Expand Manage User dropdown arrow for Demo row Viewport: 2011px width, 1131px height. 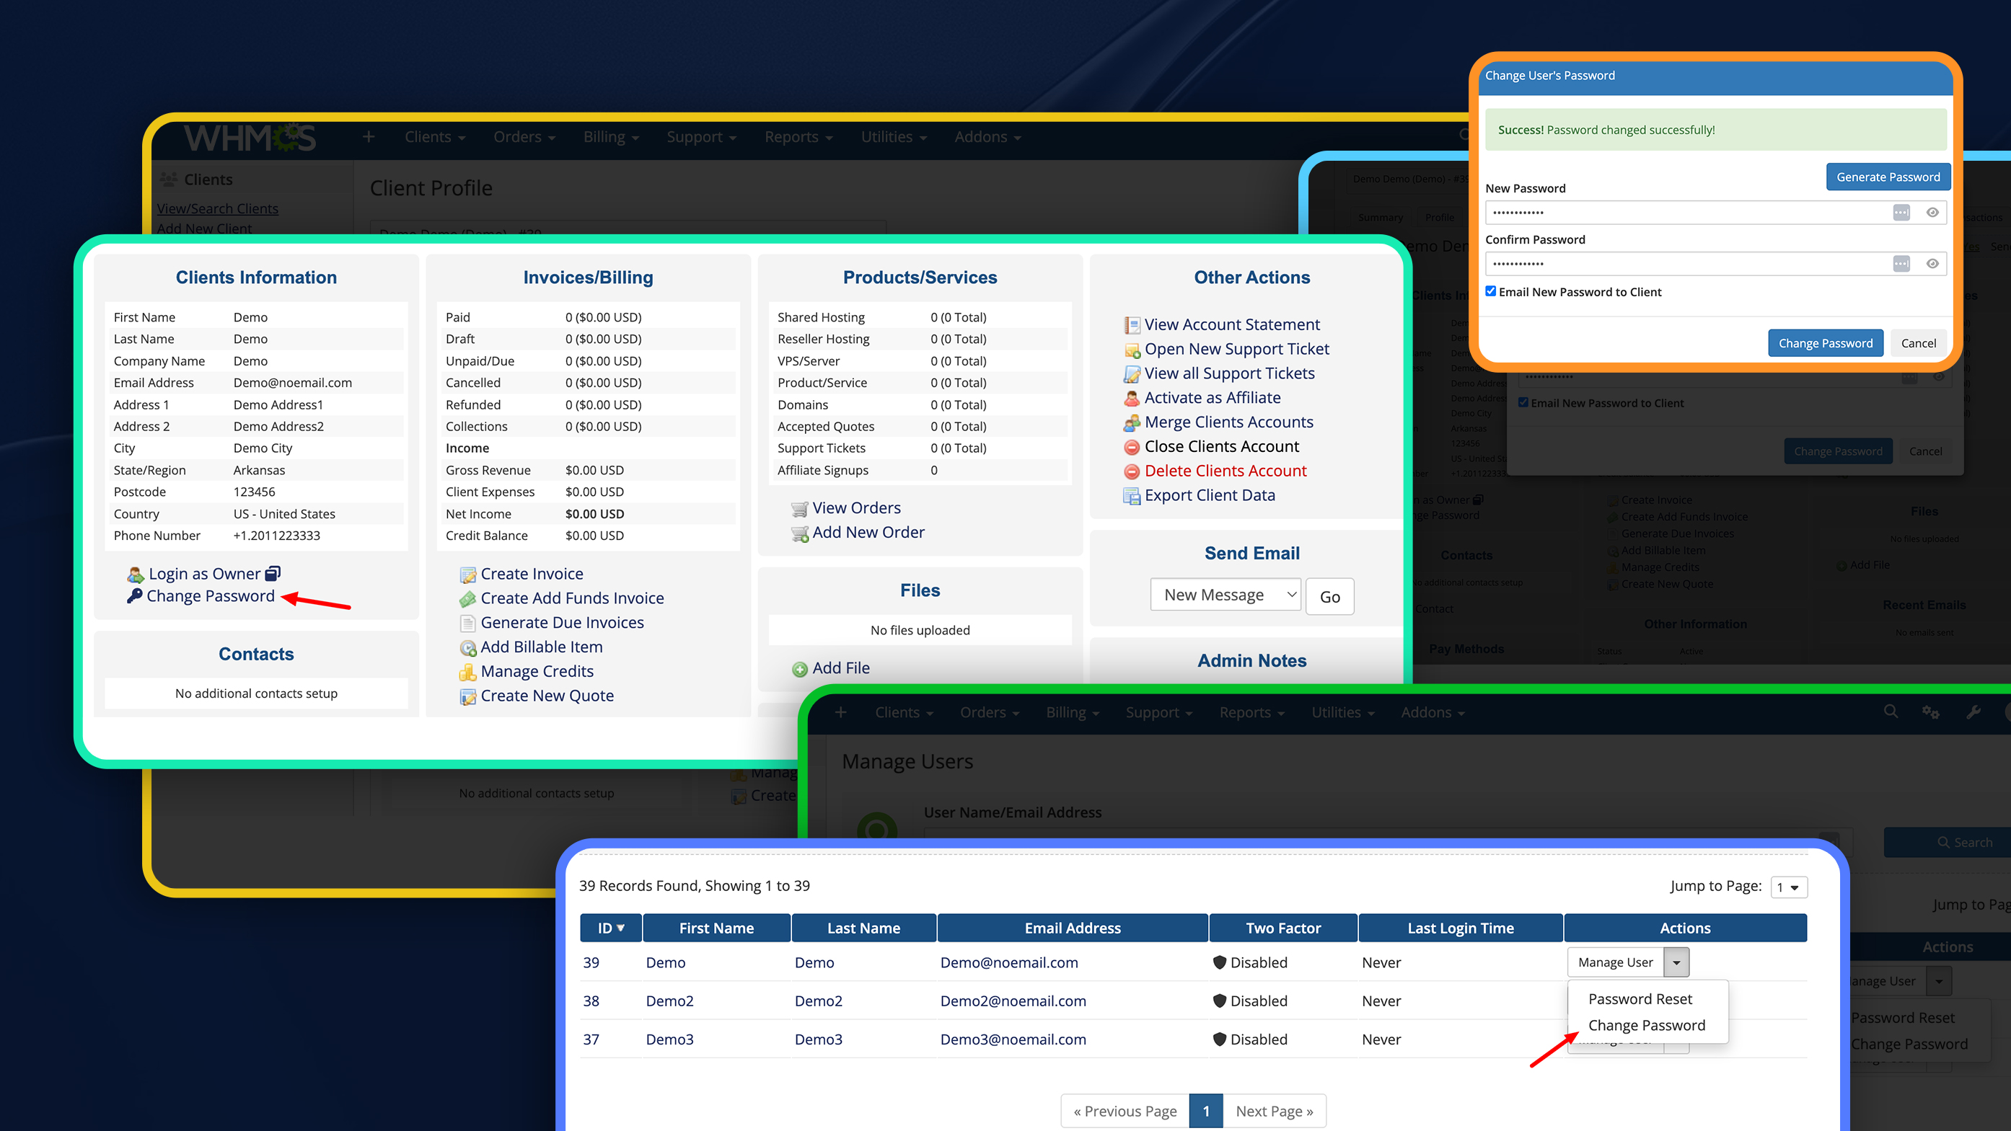(1676, 962)
